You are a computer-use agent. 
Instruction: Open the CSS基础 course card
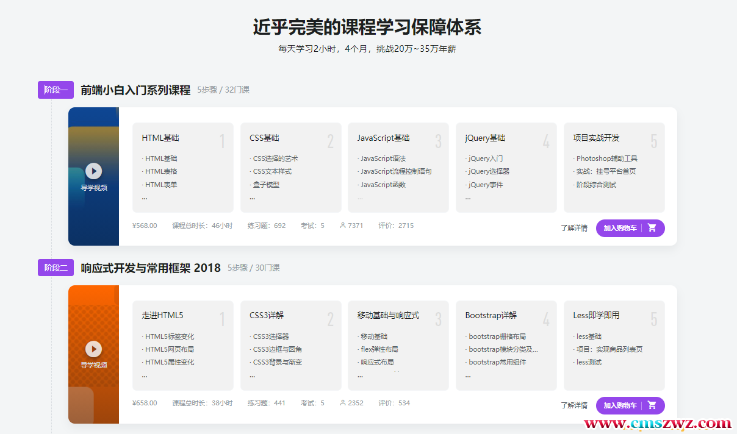coord(290,167)
